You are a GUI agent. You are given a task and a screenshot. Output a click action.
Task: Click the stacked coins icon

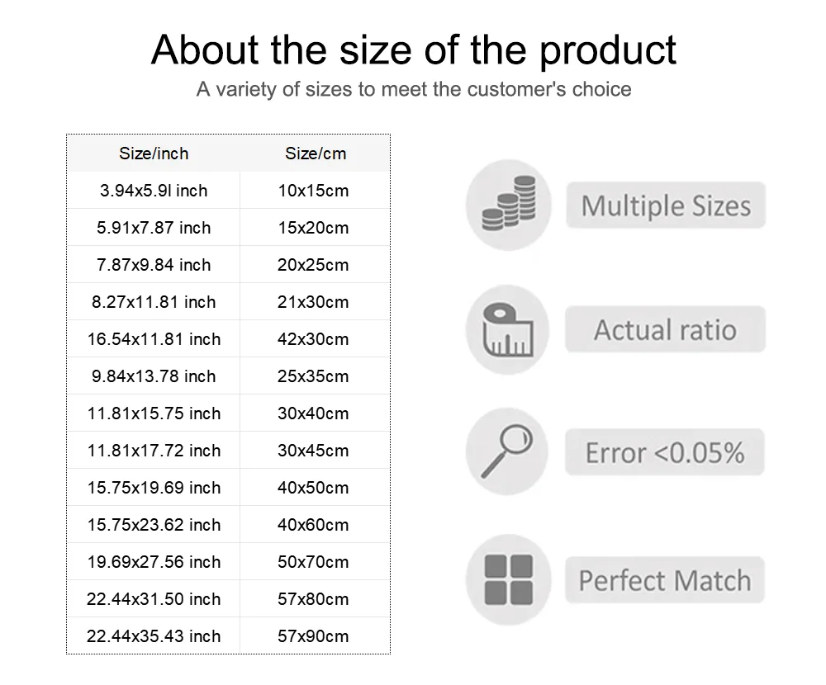508,205
